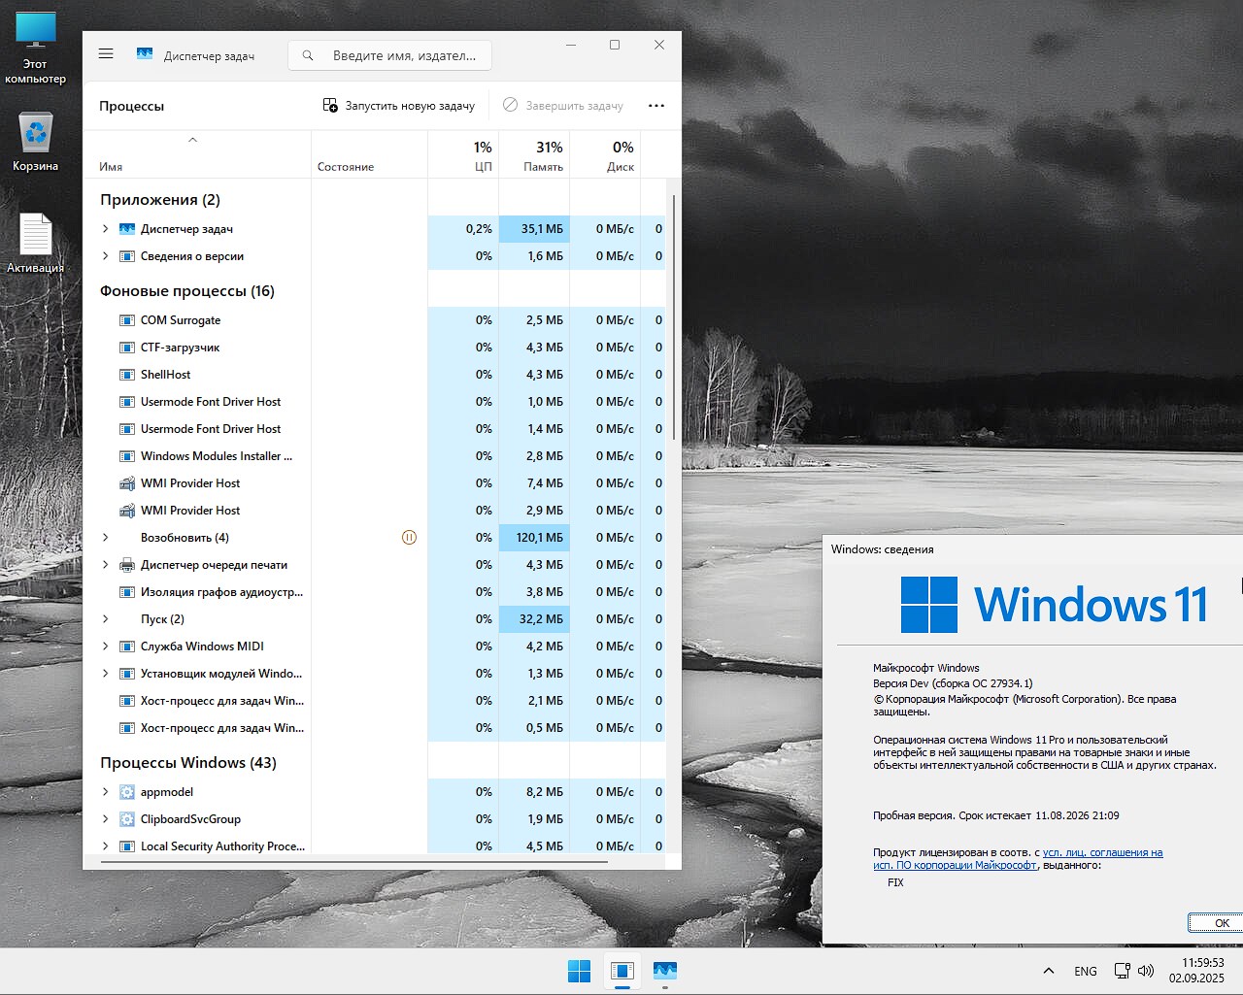This screenshot has height=995, width=1243.
Task: Click the volume icon in system tray
Action: (x=1146, y=971)
